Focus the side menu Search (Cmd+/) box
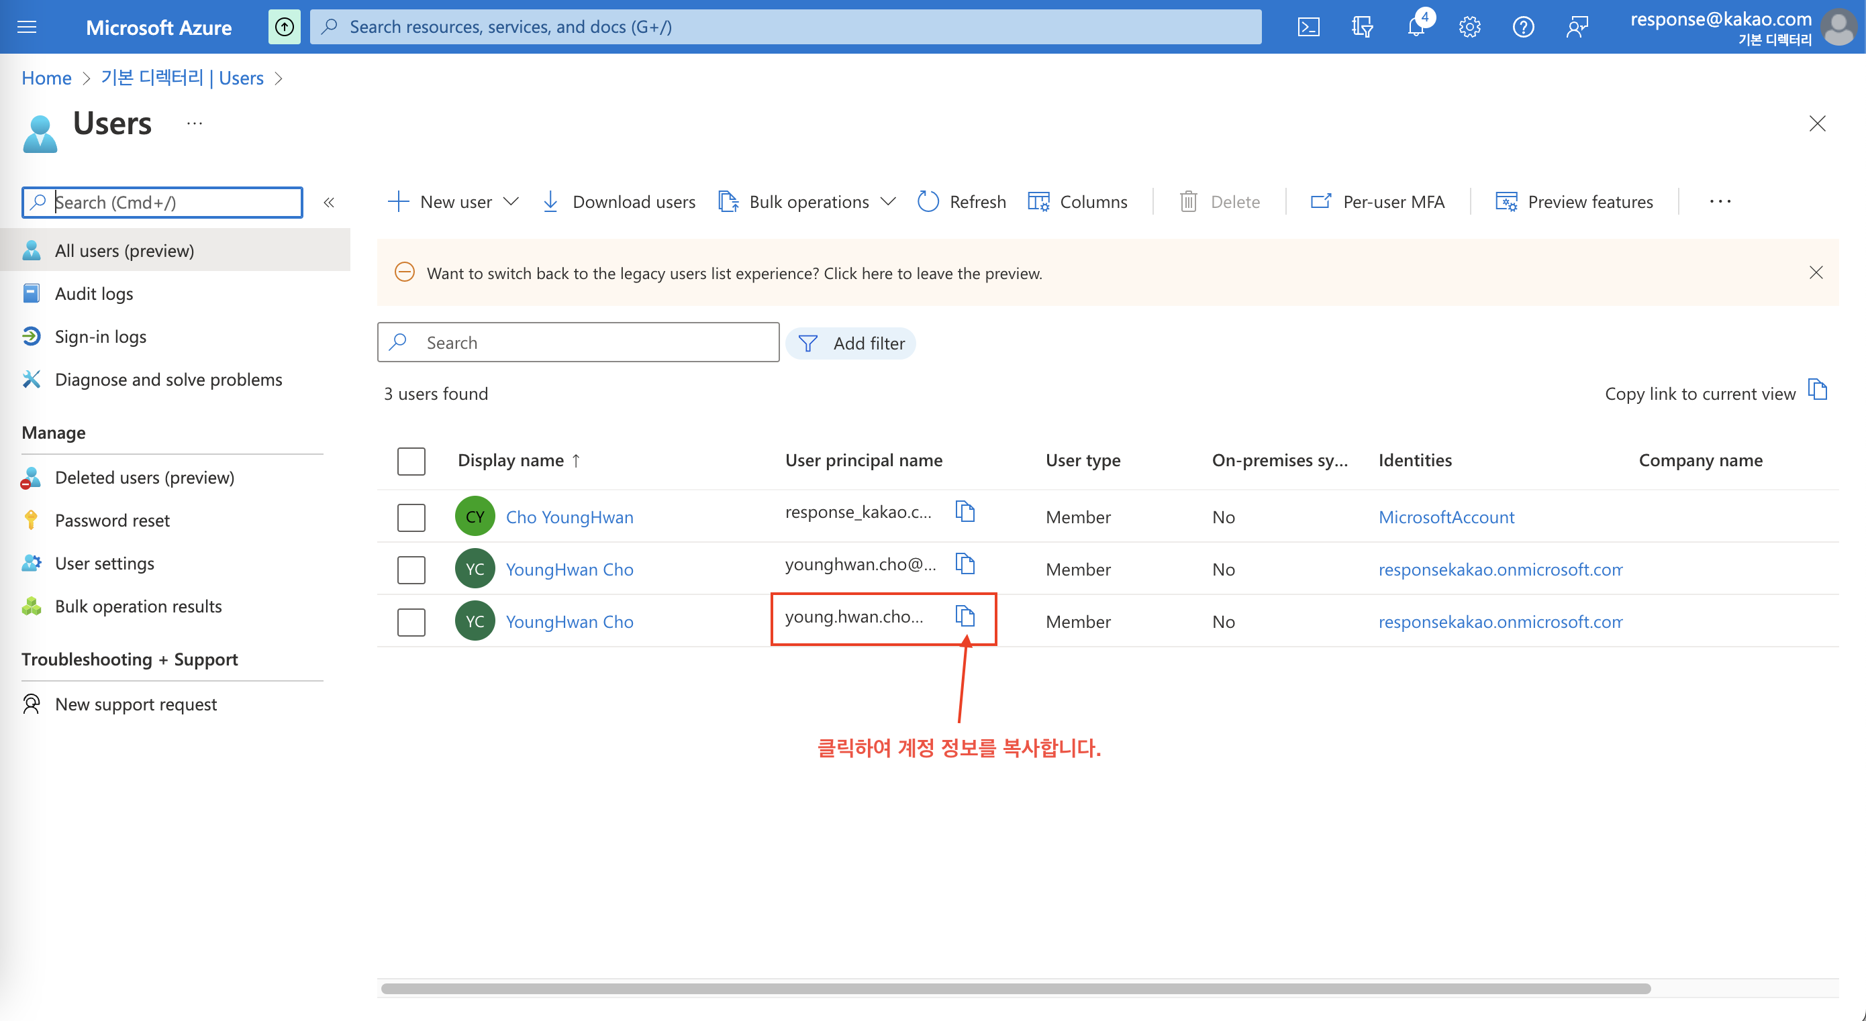The image size is (1866, 1021). pyautogui.click(x=162, y=202)
